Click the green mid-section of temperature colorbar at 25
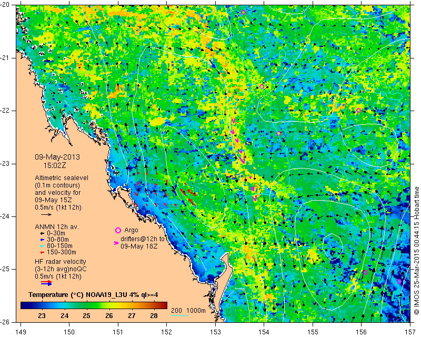 click(x=87, y=305)
